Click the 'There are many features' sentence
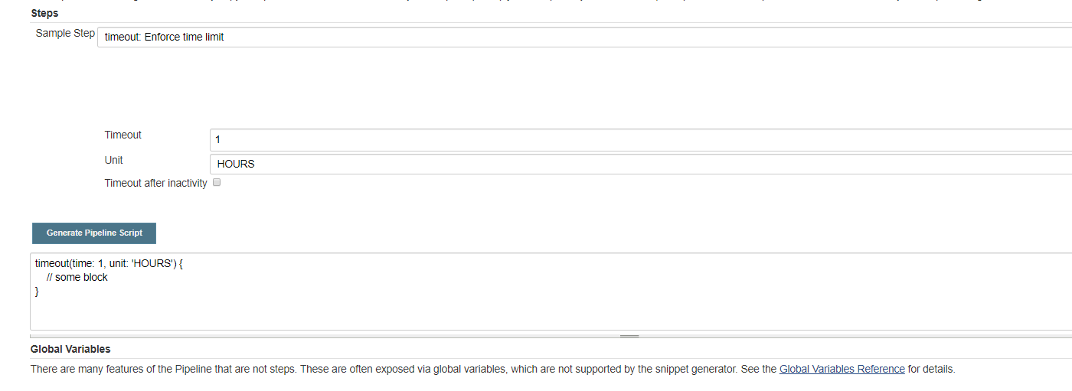This screenshot has height=391, width=1072. pyautogui.click(x=153, y=369)
